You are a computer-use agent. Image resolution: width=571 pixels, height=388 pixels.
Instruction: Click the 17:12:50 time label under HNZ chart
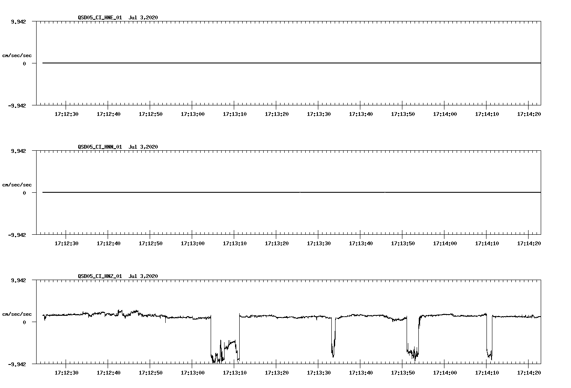click(151, 372)
